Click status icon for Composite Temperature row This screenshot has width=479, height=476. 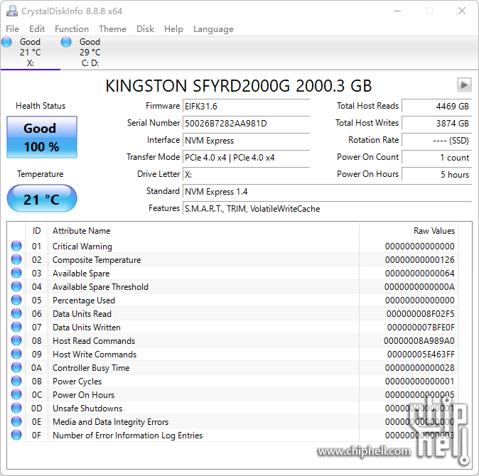click(16, 259)
